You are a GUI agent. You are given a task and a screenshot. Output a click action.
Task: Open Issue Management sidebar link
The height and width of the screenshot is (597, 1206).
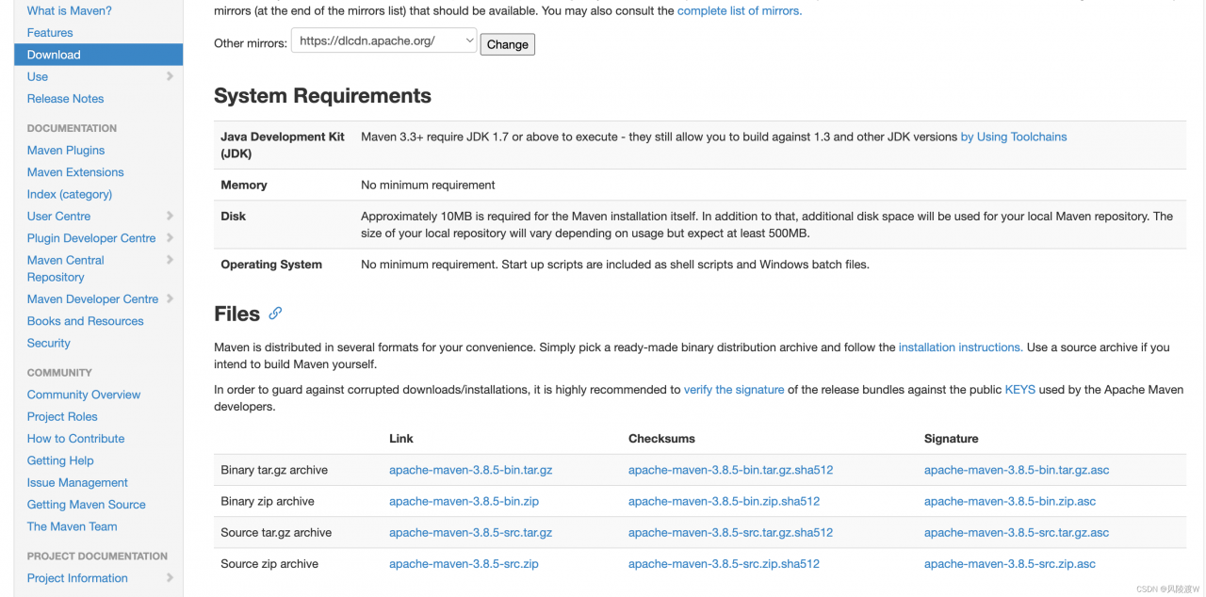77,483
